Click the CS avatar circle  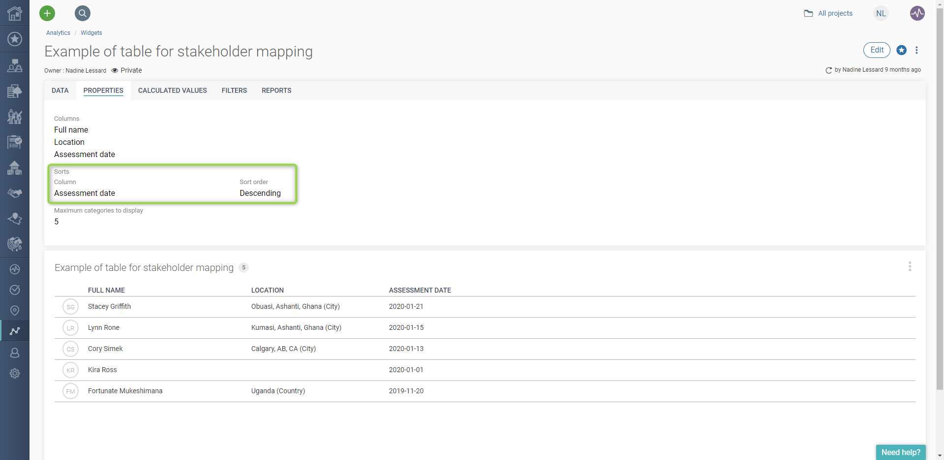click(71, 349)
